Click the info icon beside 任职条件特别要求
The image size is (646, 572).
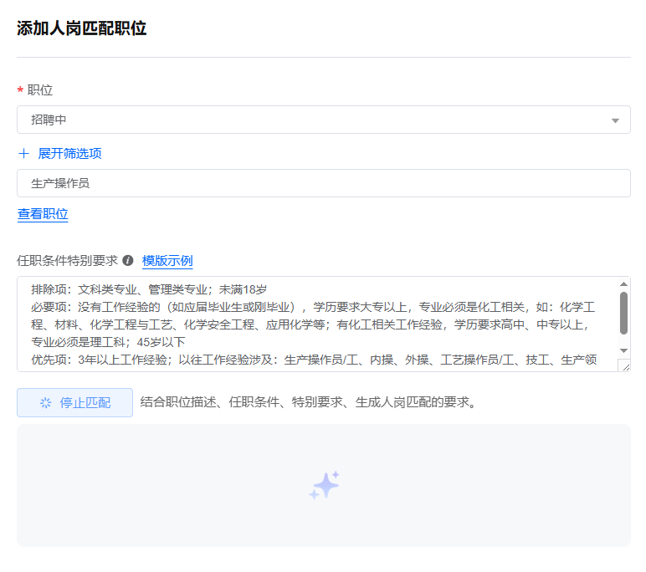pyautogui.click(x=128, y=261)
